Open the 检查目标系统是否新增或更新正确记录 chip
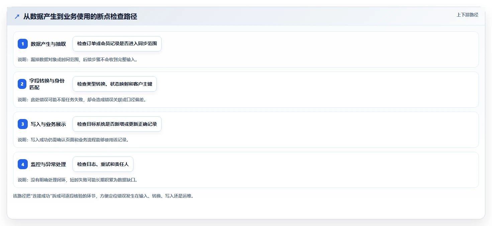The width and height of the screenshot is (492, 226). tap(117, 124)
